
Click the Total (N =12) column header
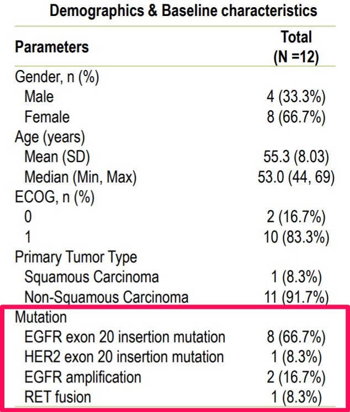coord(296,47)
